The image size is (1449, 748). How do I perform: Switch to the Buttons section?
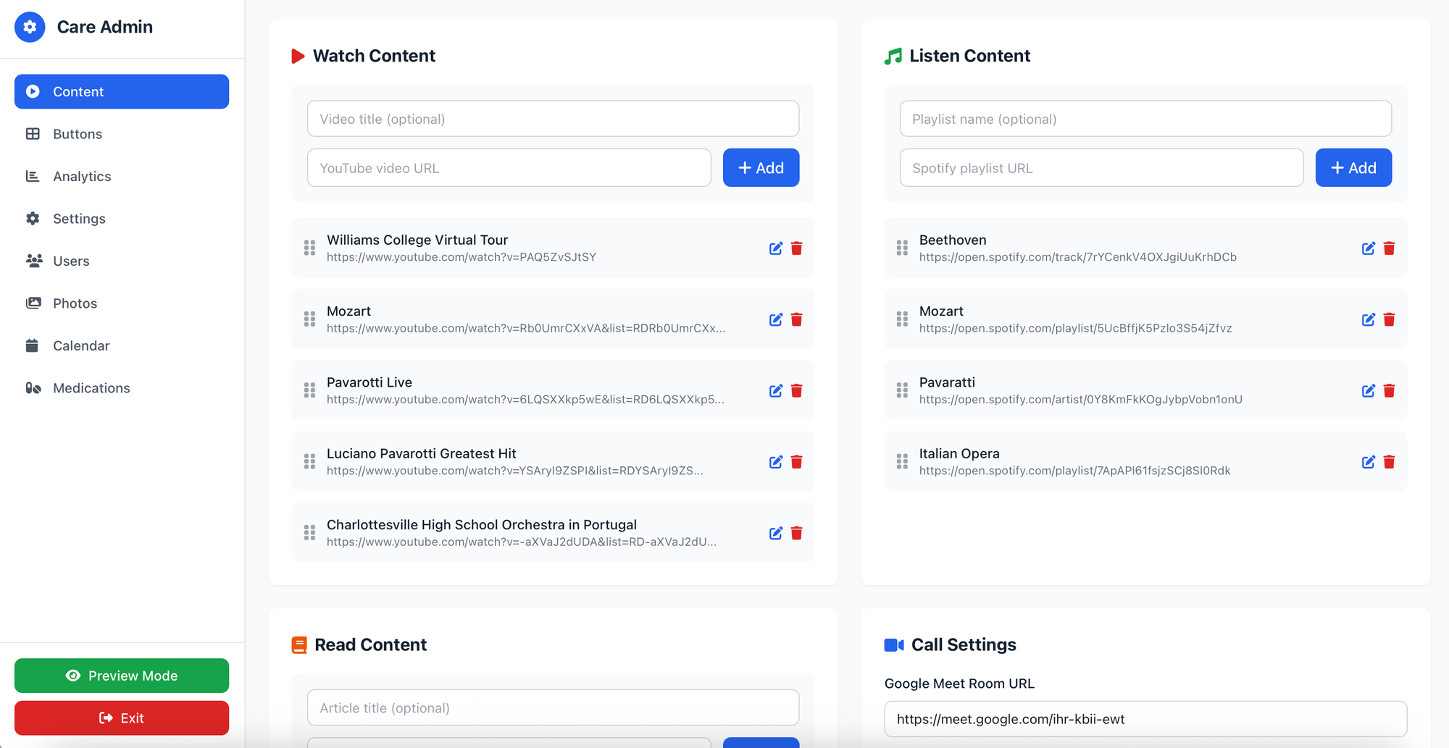[77, 134]
